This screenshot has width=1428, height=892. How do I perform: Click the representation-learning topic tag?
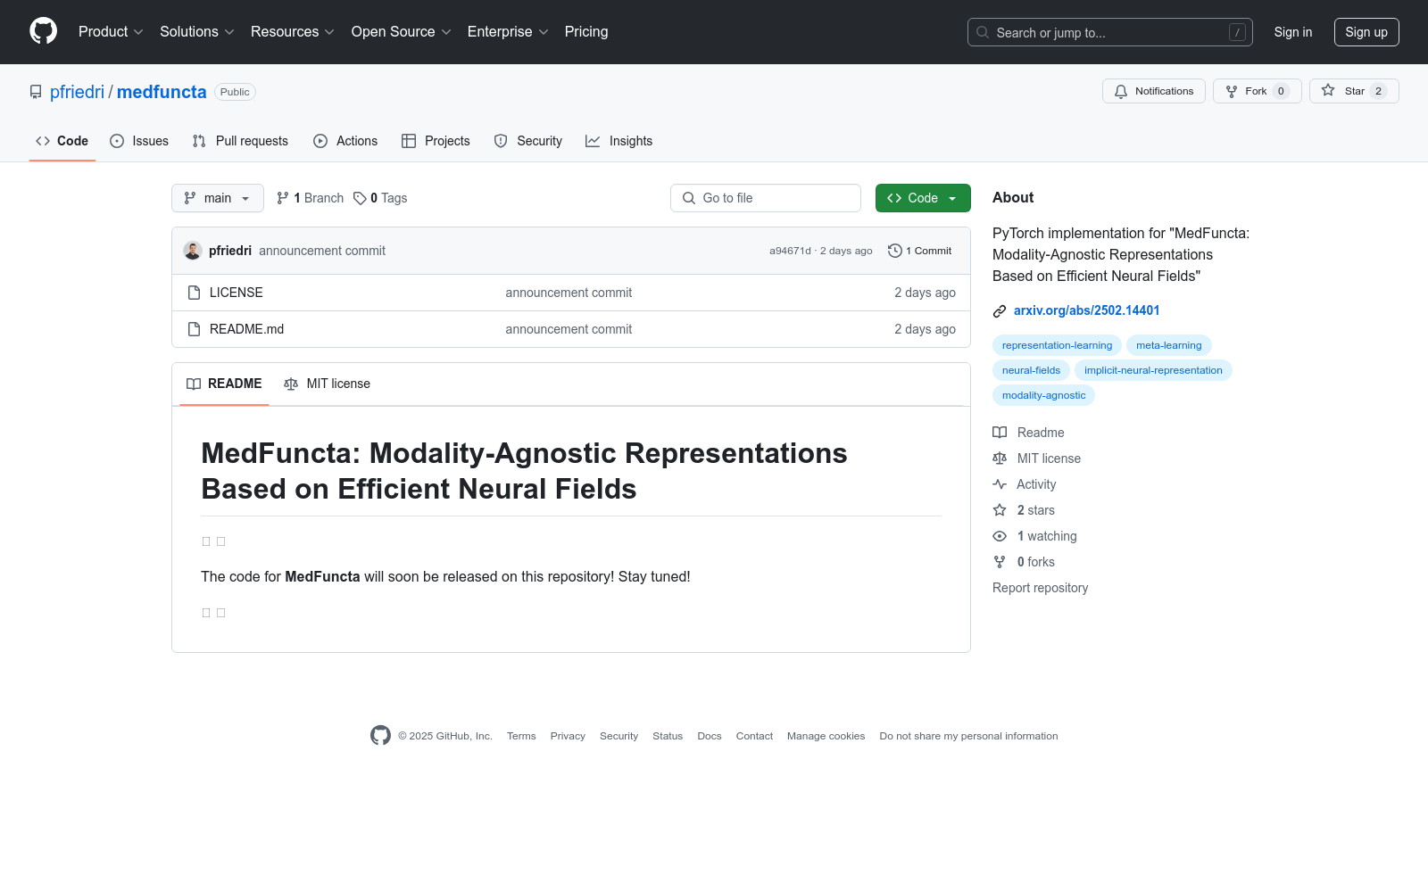[x=1057, y=345]
